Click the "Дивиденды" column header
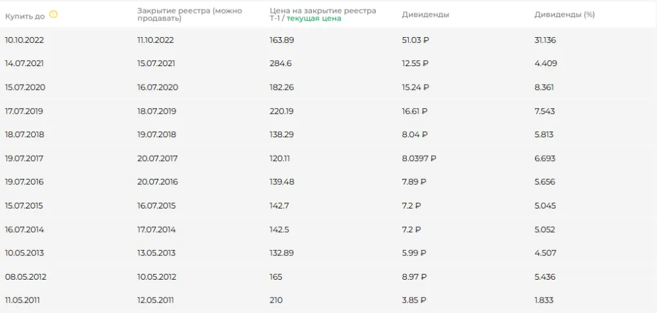This screenshot has width=657, height=313. click(x=425, y=14)
